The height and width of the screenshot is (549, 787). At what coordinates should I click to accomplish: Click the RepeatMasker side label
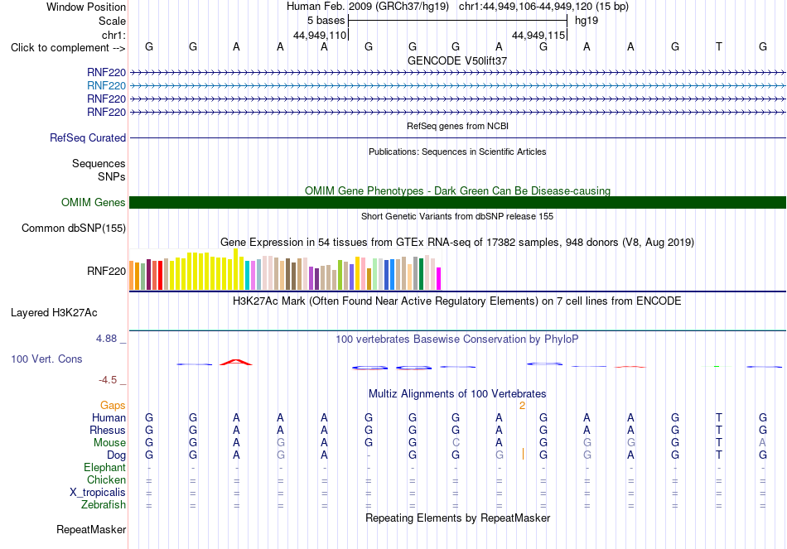(91, 530)
